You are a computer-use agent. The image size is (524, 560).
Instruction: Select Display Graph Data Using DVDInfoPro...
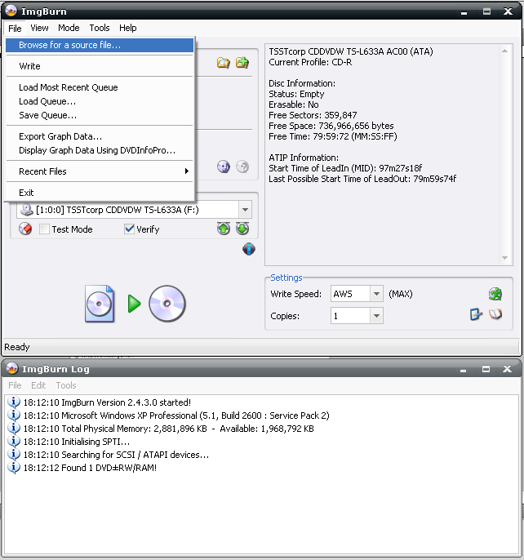100,150
